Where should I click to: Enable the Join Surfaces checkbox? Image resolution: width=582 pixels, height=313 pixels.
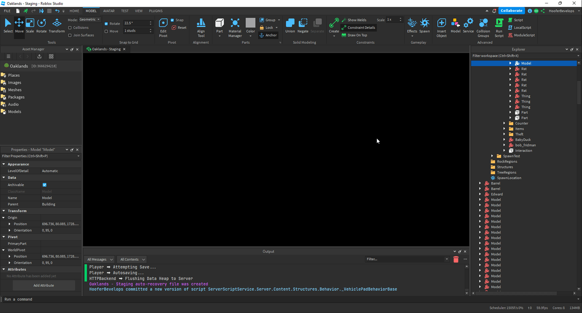click(x=70, y=35)
